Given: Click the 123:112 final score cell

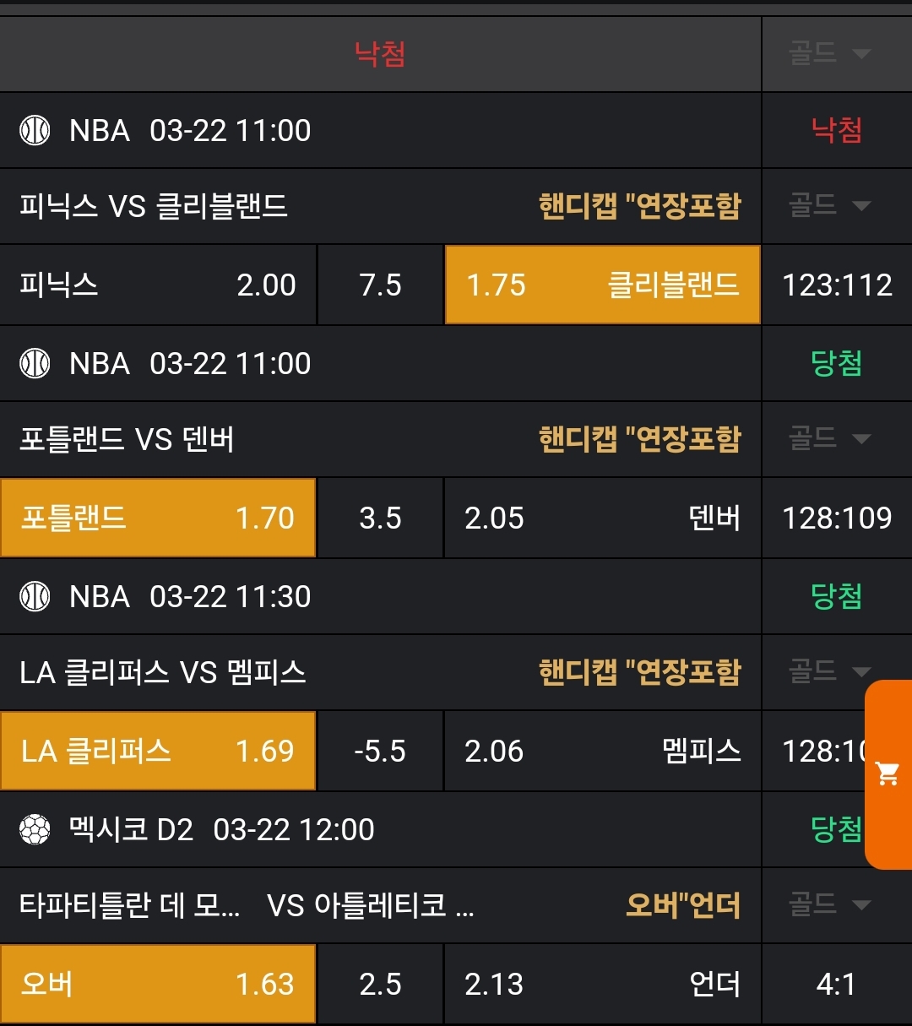Looking at the screenshot, I should coord(837,285).
